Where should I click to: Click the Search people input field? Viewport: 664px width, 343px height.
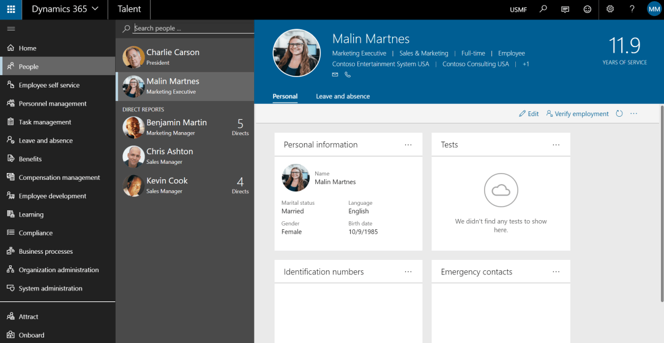190,28
